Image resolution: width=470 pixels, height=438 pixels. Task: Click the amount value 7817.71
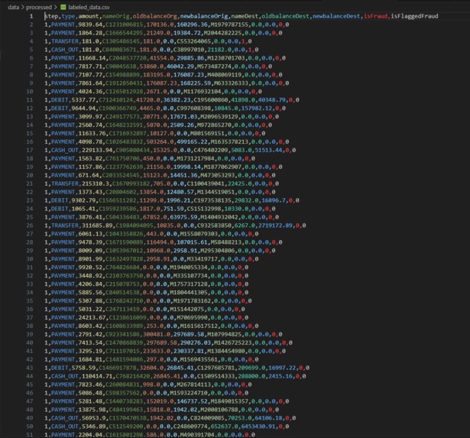click(x=90, y=67)
